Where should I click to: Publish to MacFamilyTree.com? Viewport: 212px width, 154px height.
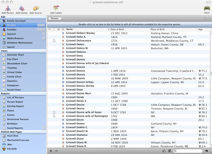(23, 140)
